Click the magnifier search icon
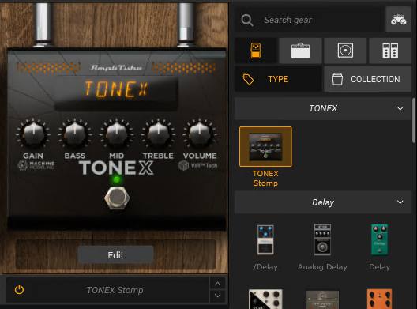 click(247, 20)
